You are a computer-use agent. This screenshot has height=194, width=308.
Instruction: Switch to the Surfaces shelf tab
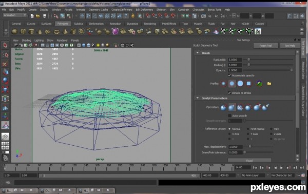coord(46,24)
